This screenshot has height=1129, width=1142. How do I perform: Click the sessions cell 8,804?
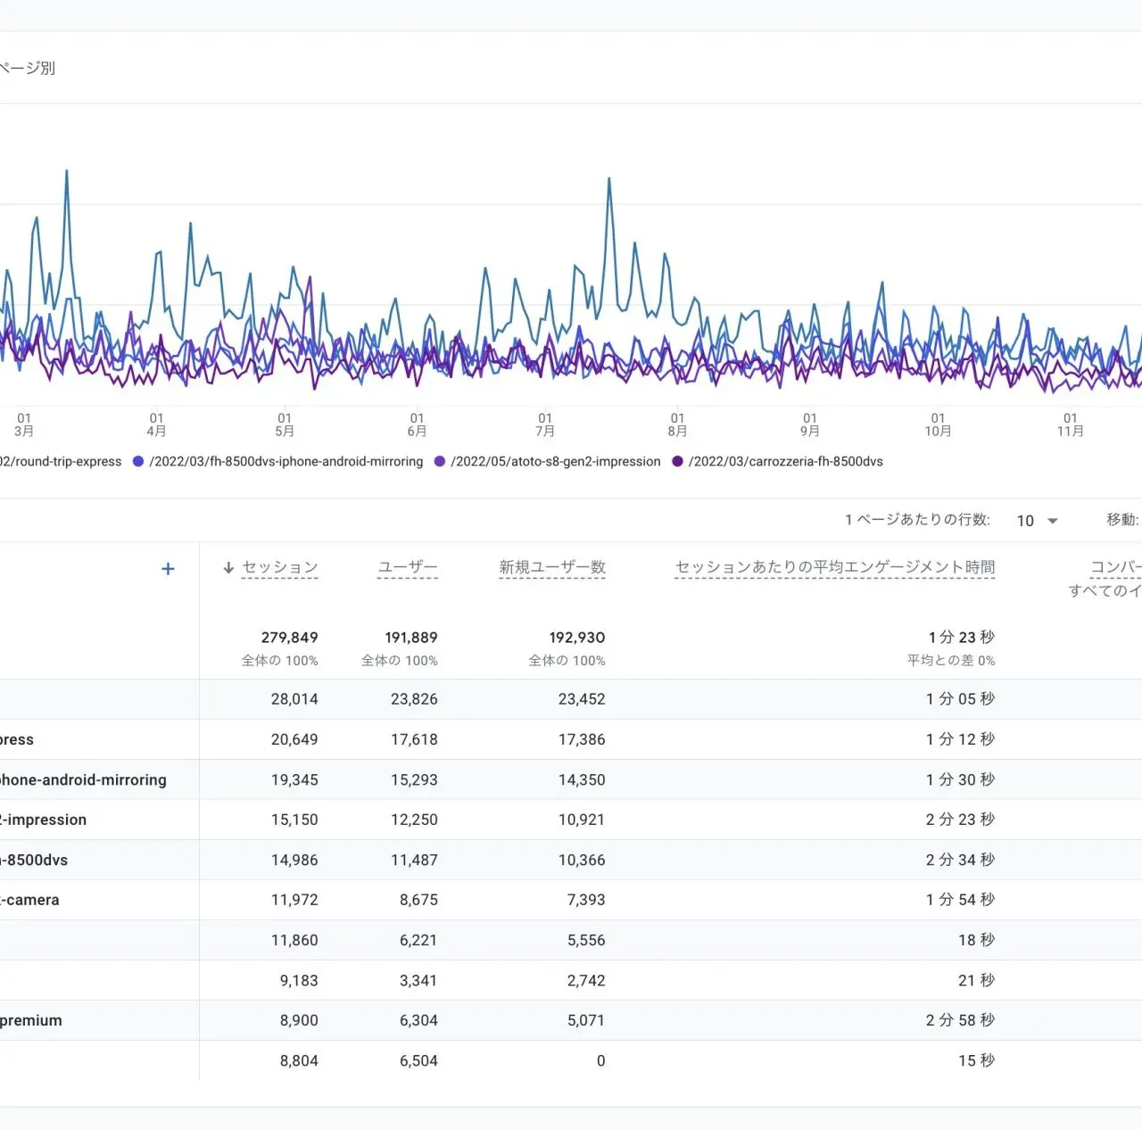pyautogui.click(x=299, y=1060)
